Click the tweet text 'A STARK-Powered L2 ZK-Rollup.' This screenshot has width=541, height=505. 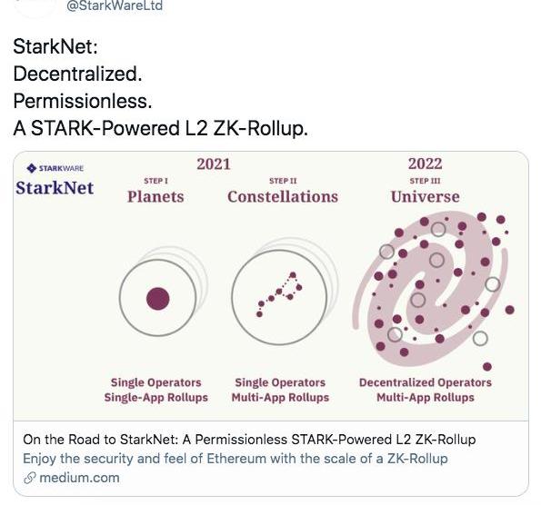click(160, 128)
